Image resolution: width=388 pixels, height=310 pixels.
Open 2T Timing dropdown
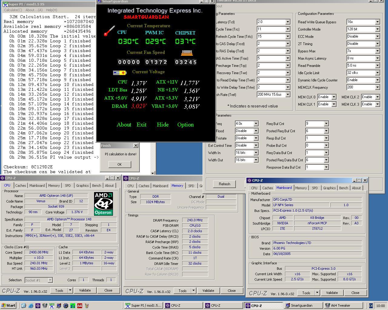tap(377, 44)
